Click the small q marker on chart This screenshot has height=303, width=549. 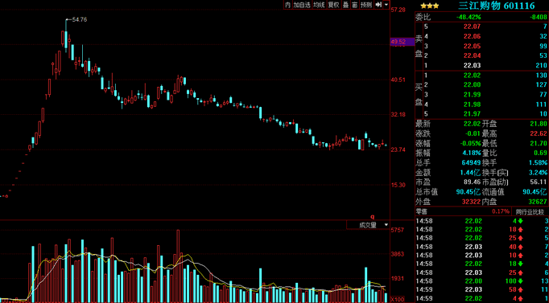pos(373,217)
